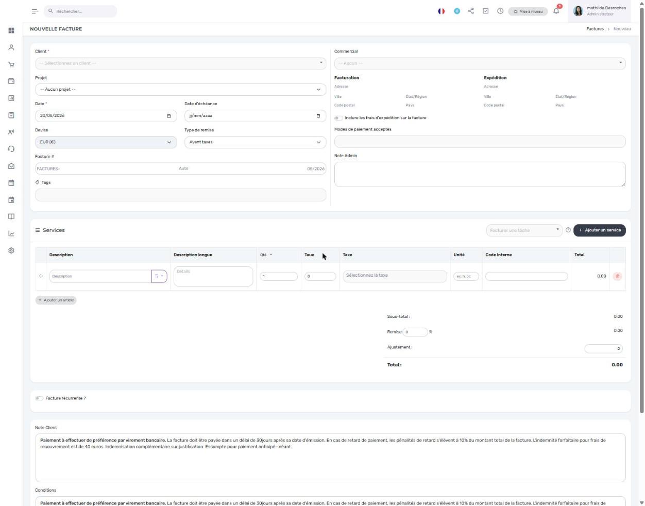Screen dimensions: 645x506
Task: Open the clipboard check tasks sidebar icon
Action: point(11,115)
